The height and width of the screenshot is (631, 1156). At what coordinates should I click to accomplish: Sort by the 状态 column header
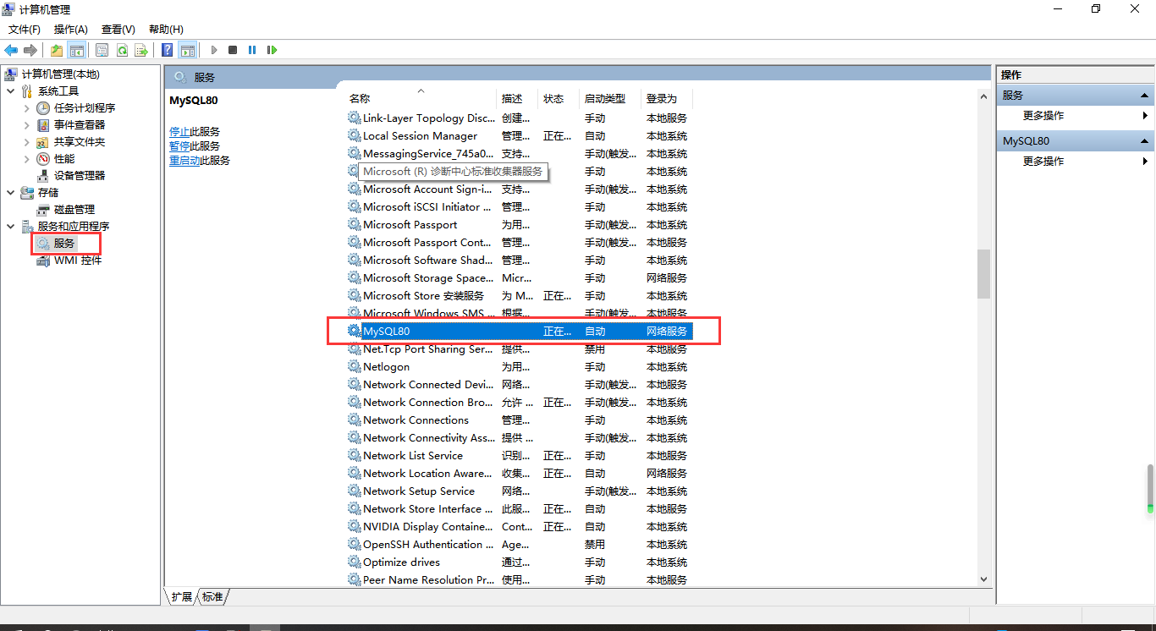(559, 99)
